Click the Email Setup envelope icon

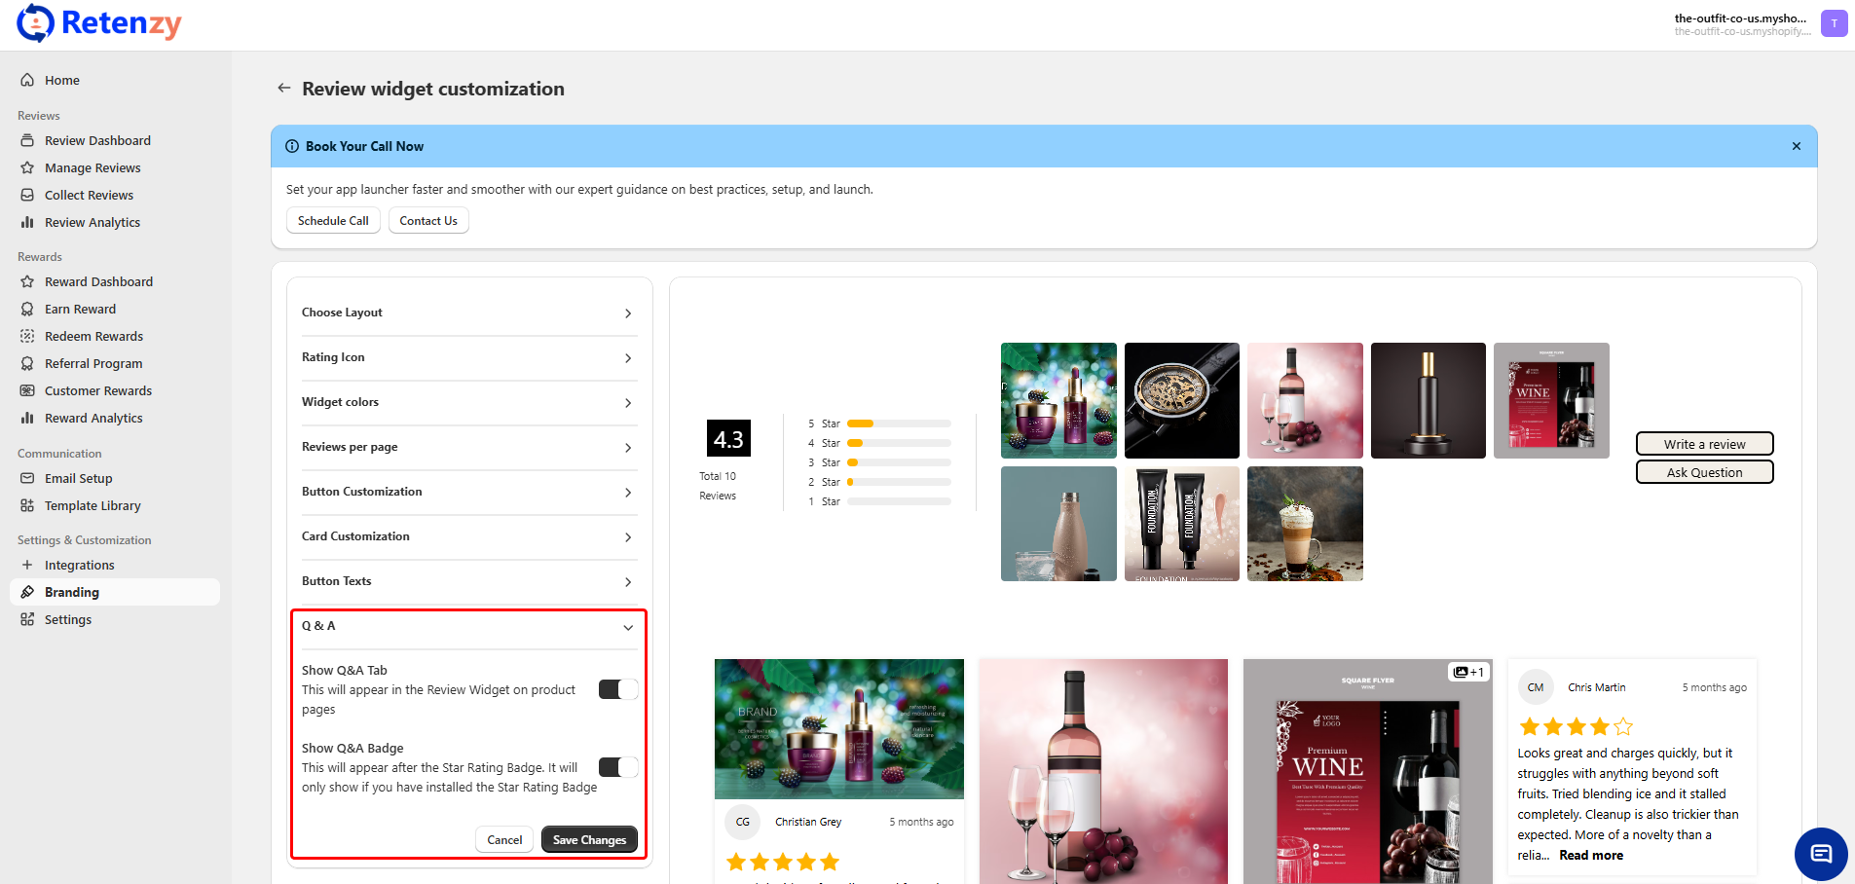(x=27, y=478)
